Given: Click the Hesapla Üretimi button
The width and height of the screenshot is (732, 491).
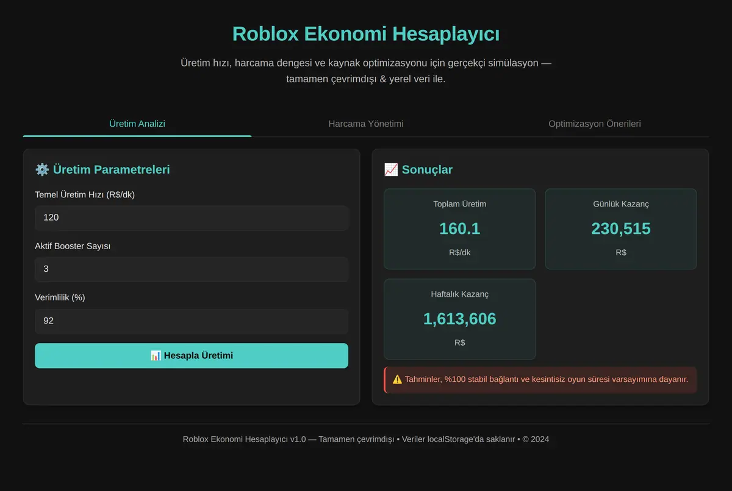Looking at the screenshot, I should (x=192, y=356).
